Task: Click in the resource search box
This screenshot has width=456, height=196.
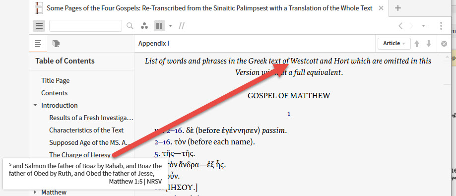Action: [85, 26]
